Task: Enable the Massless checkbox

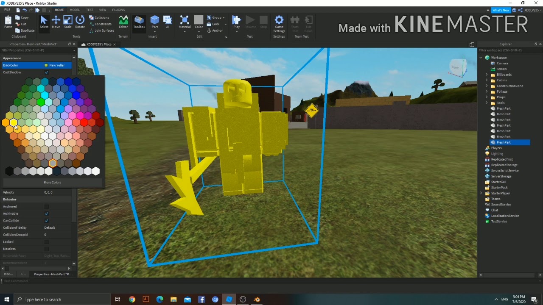Action: [x=46, y=249]
